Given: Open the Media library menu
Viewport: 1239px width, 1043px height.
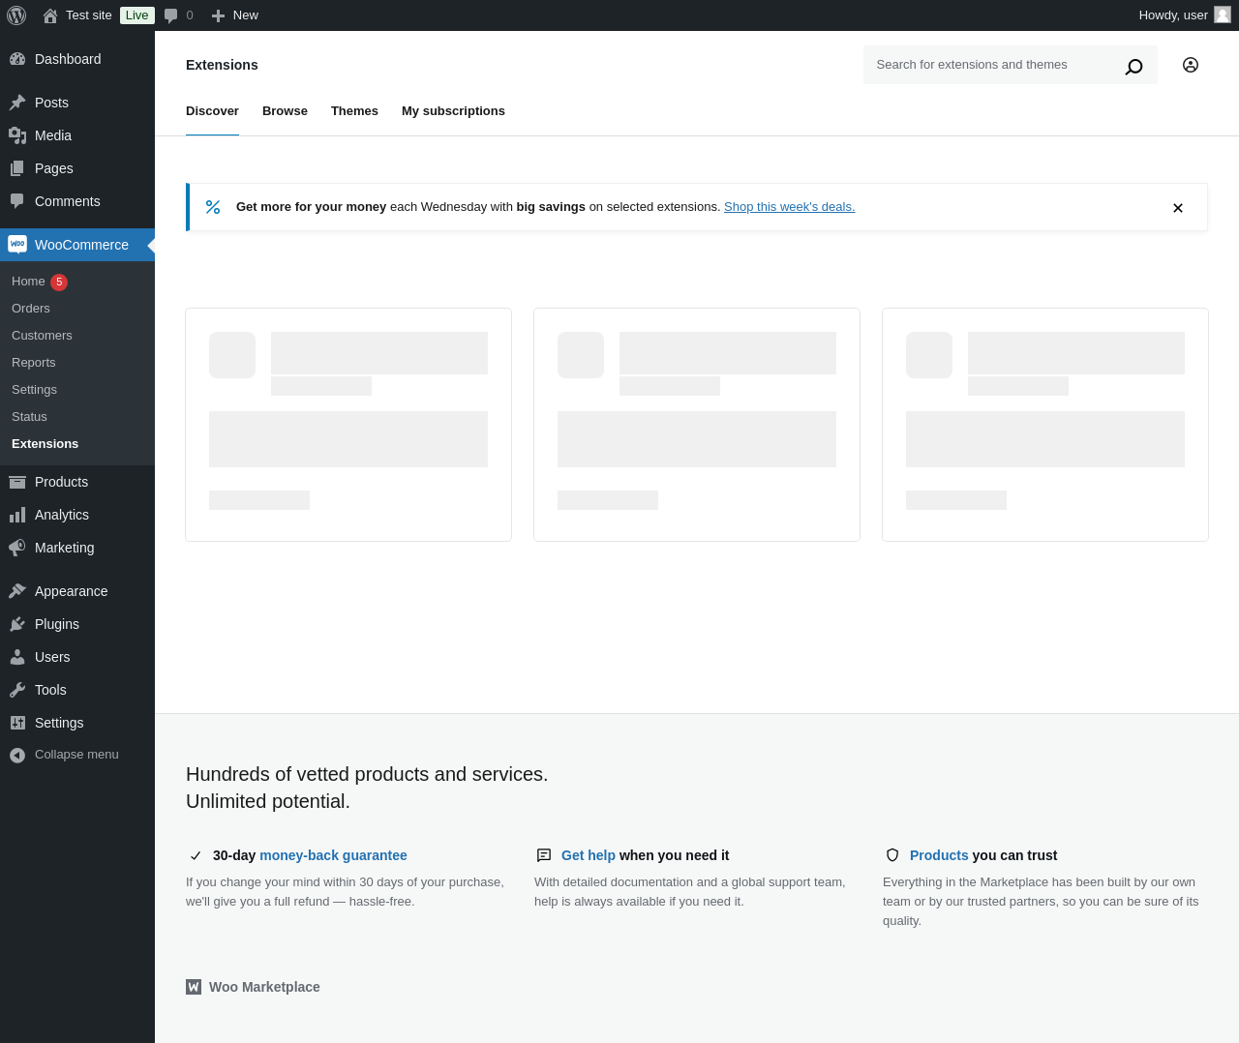Looking at the screenshot, I should point(53,135).
